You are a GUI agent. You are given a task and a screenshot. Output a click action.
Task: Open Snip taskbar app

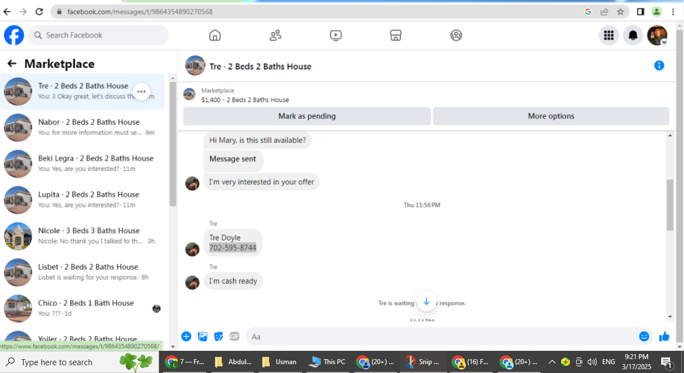coord(422,362)
